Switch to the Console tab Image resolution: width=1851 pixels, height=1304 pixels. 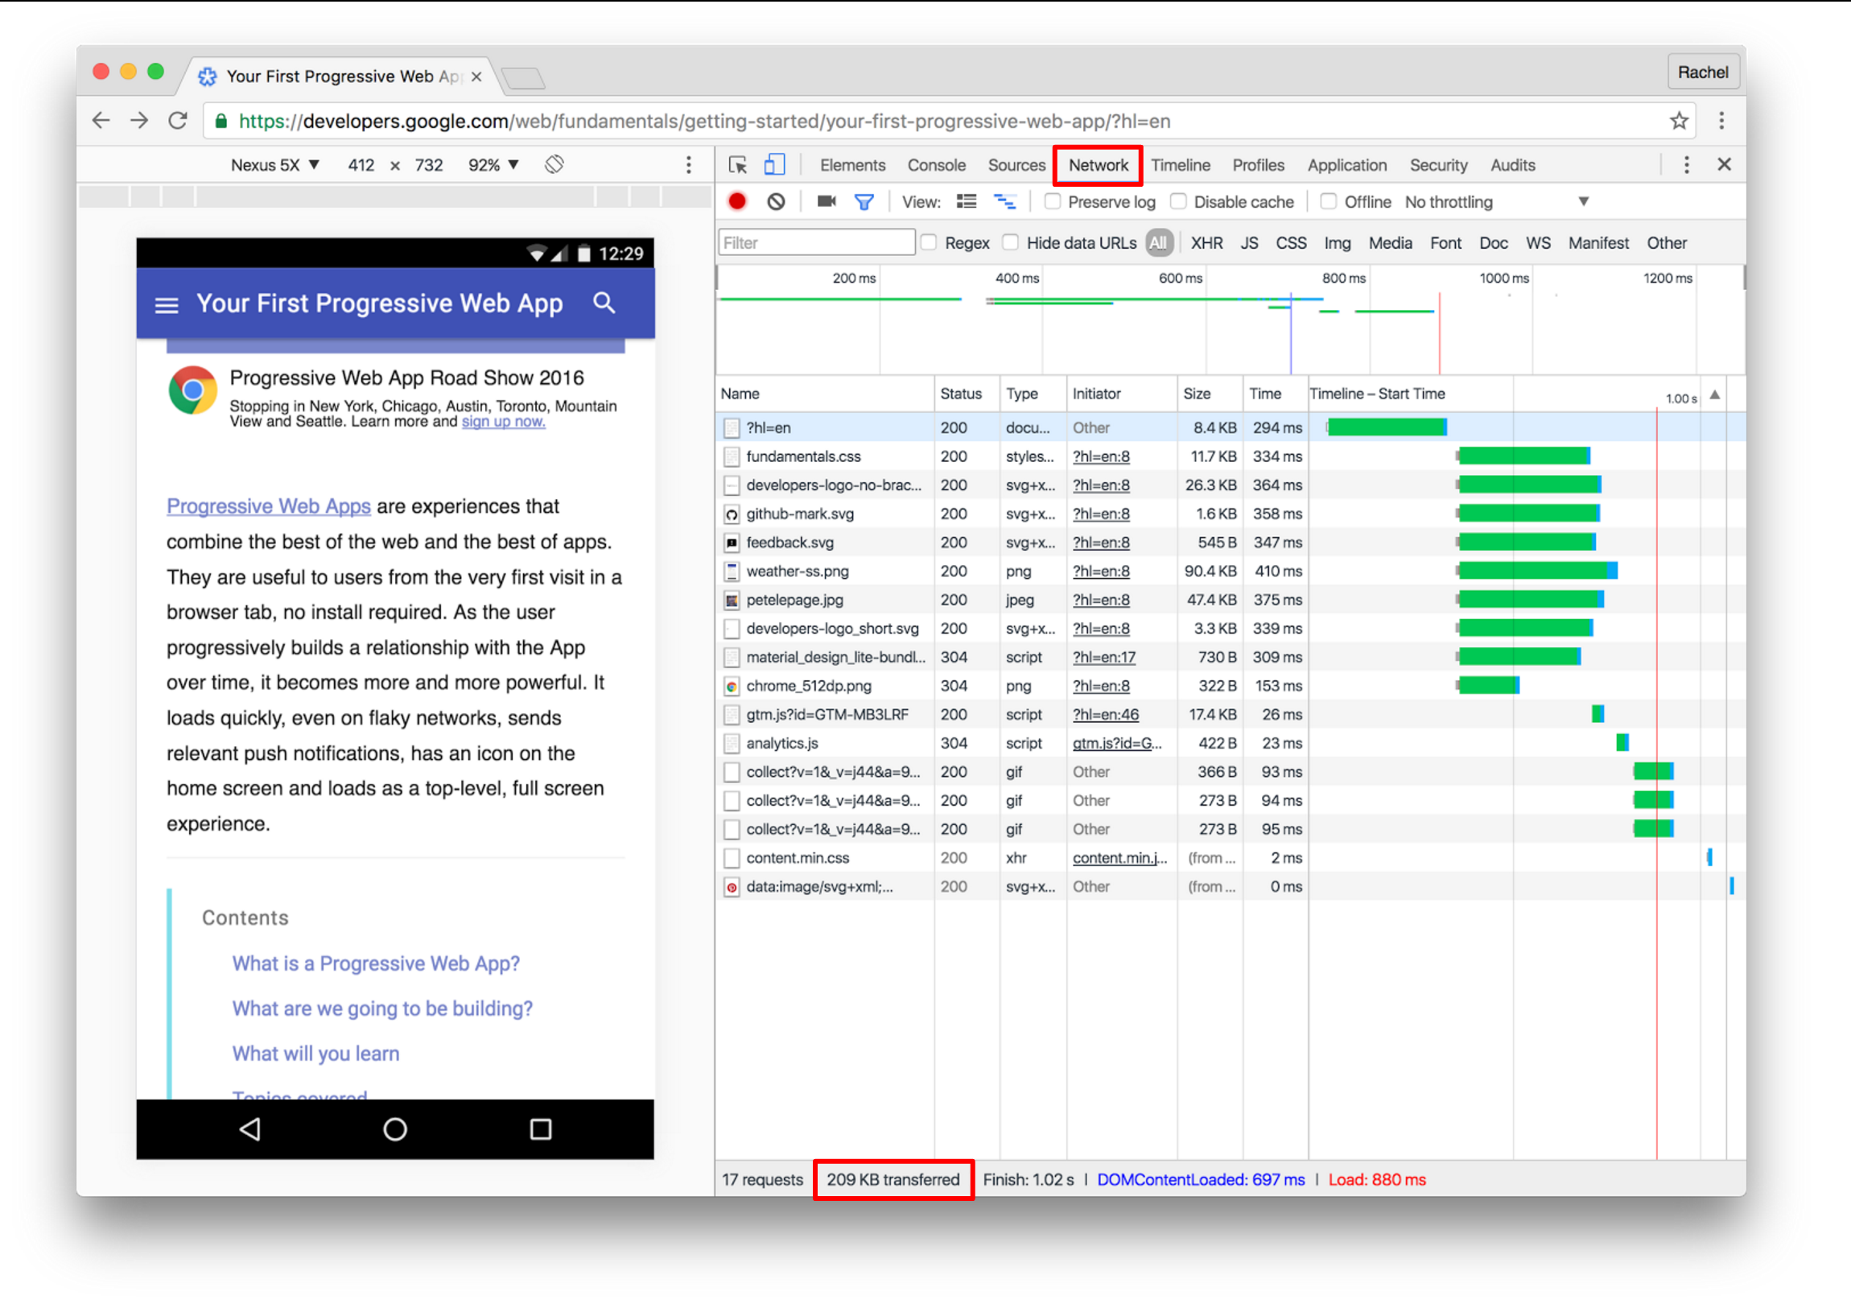936,164
